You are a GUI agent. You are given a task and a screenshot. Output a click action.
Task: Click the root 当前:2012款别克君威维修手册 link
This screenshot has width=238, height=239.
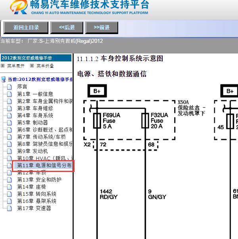point(40,79)
